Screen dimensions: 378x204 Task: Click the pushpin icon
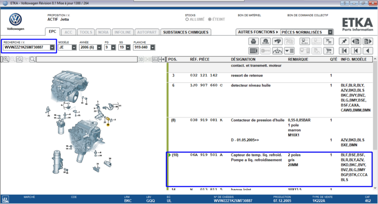[344, 41]
